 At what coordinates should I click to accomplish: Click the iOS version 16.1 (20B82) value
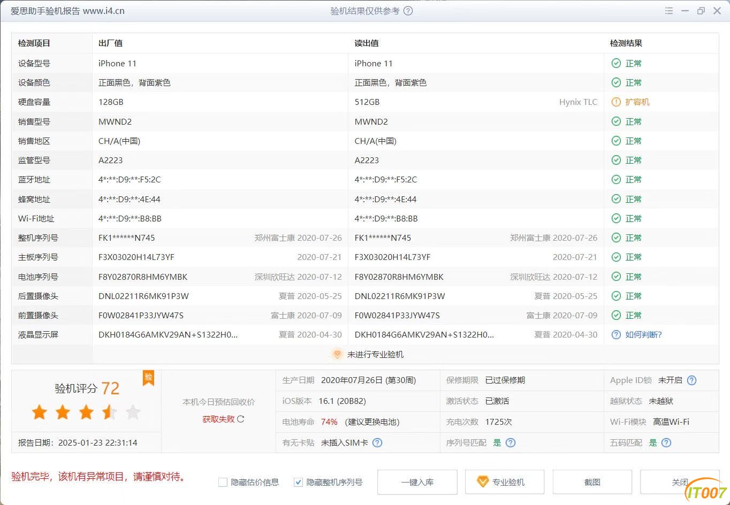(343, 401)
